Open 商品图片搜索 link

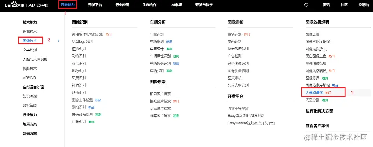pyautogui.click(x=160, y=109)
